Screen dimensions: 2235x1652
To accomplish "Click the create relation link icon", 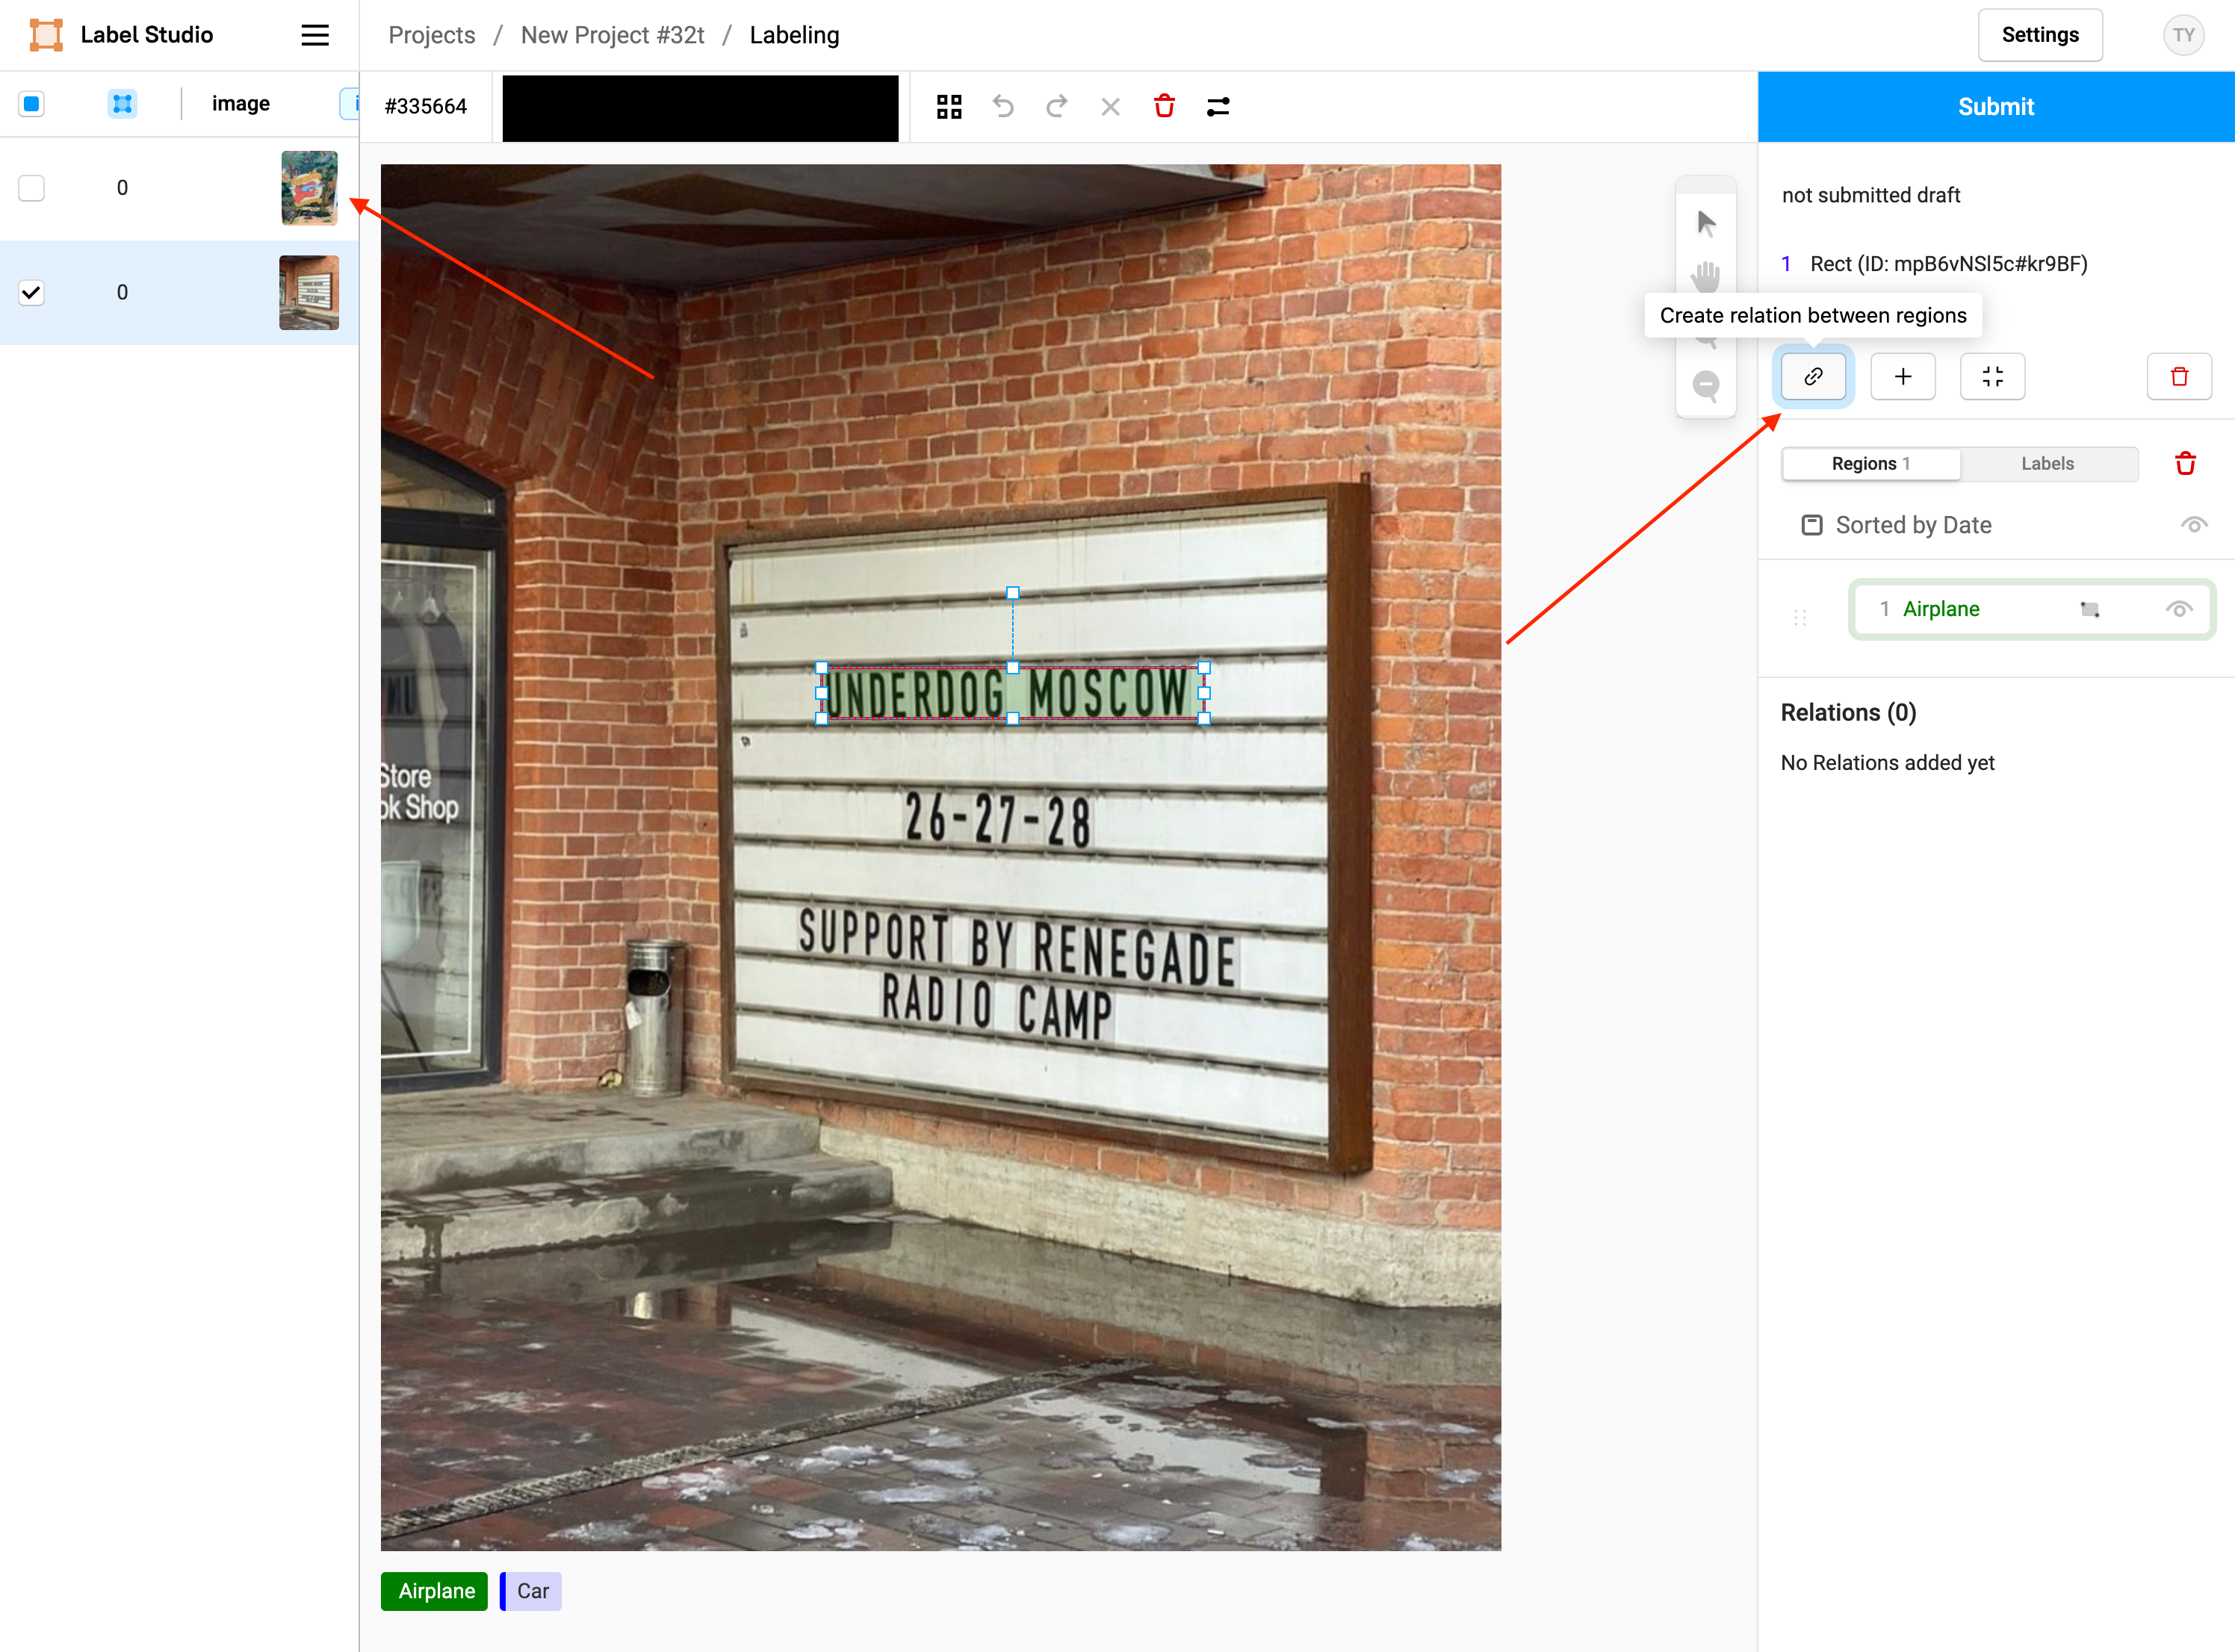I will [1812, 377].
